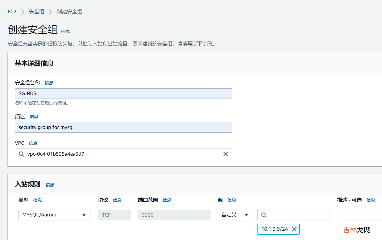
Task: Open 信息 link next to 安全组名称
Action: pyautogui.click(x=49, y=83)
